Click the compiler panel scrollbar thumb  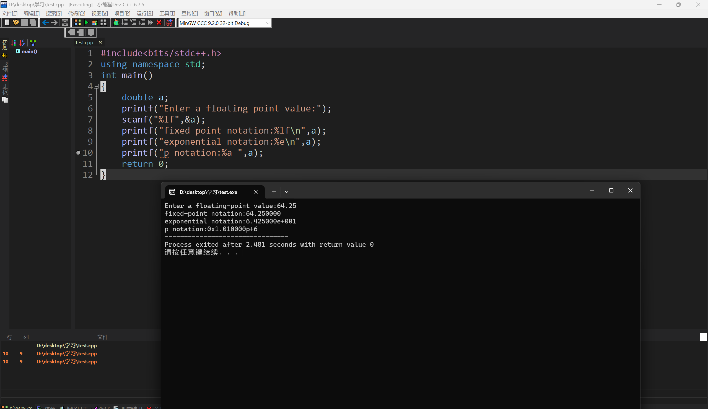click(703, 337)
